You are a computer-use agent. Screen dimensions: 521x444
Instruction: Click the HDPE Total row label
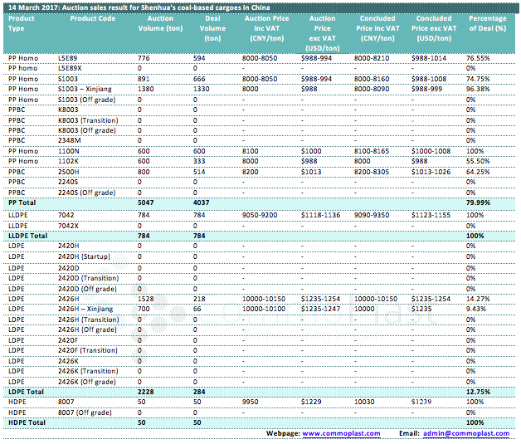tap(25, 423)
